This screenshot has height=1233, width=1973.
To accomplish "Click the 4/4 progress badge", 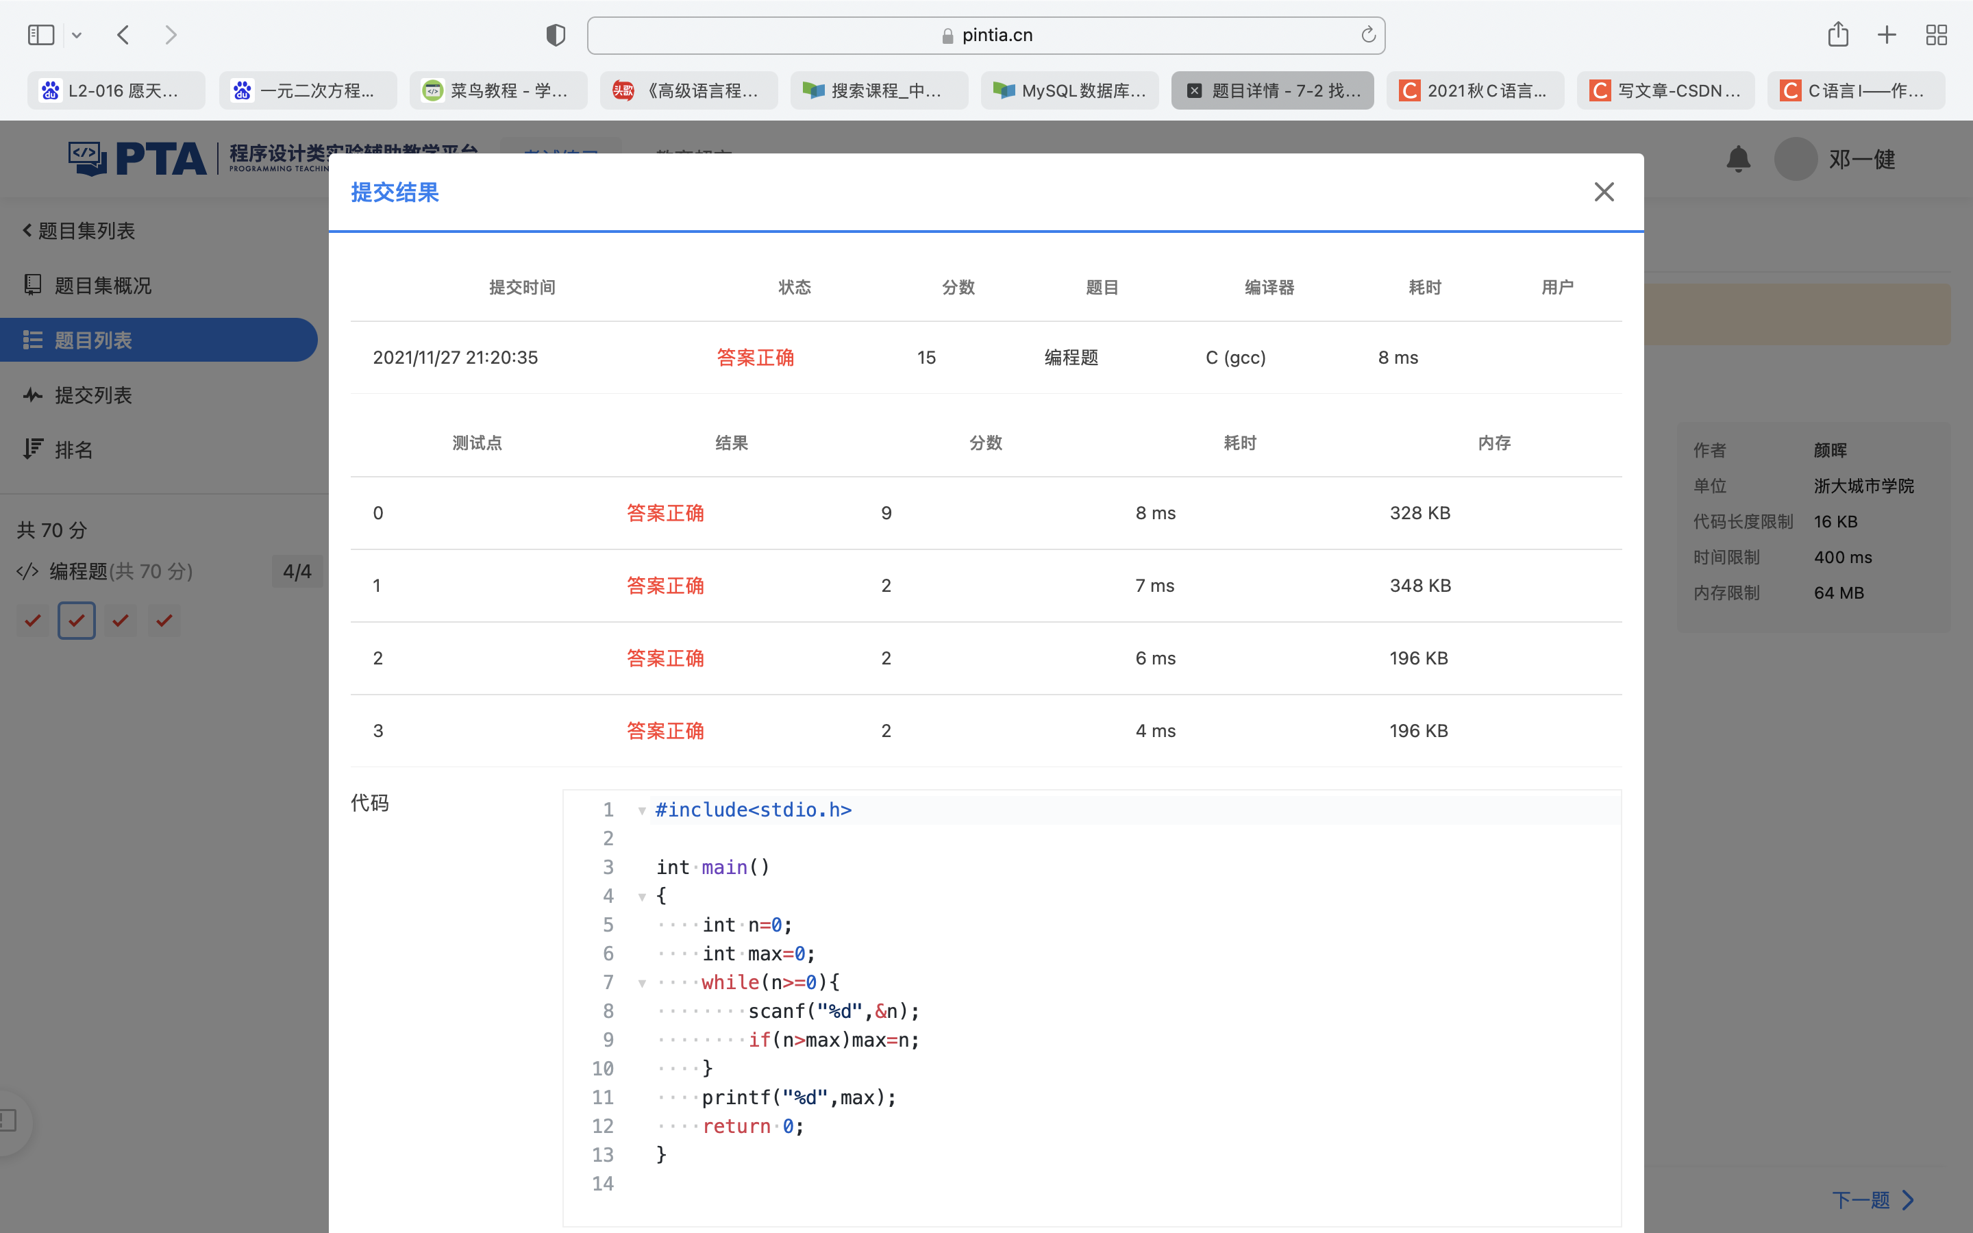I will pos(297,571).
